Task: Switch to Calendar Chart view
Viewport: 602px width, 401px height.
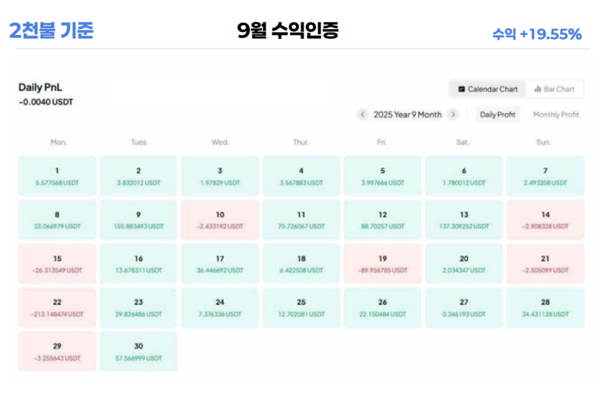Action: (x=487, y=89)
